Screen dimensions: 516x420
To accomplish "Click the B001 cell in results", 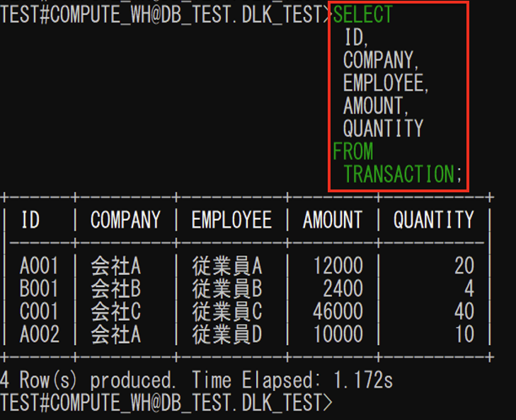I will [39, 288].
